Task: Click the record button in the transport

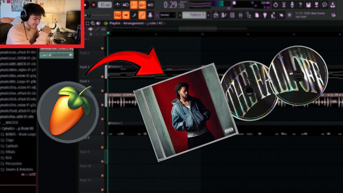Action: point(94,5)
